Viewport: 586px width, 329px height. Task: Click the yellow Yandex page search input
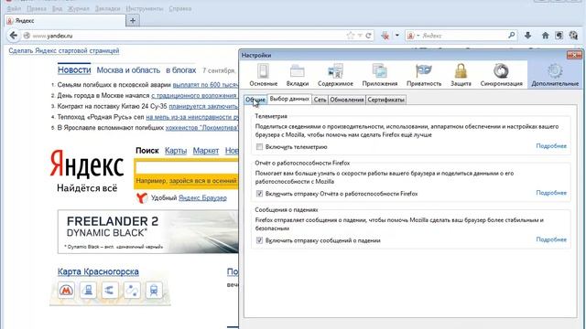(x=187, y=167)
